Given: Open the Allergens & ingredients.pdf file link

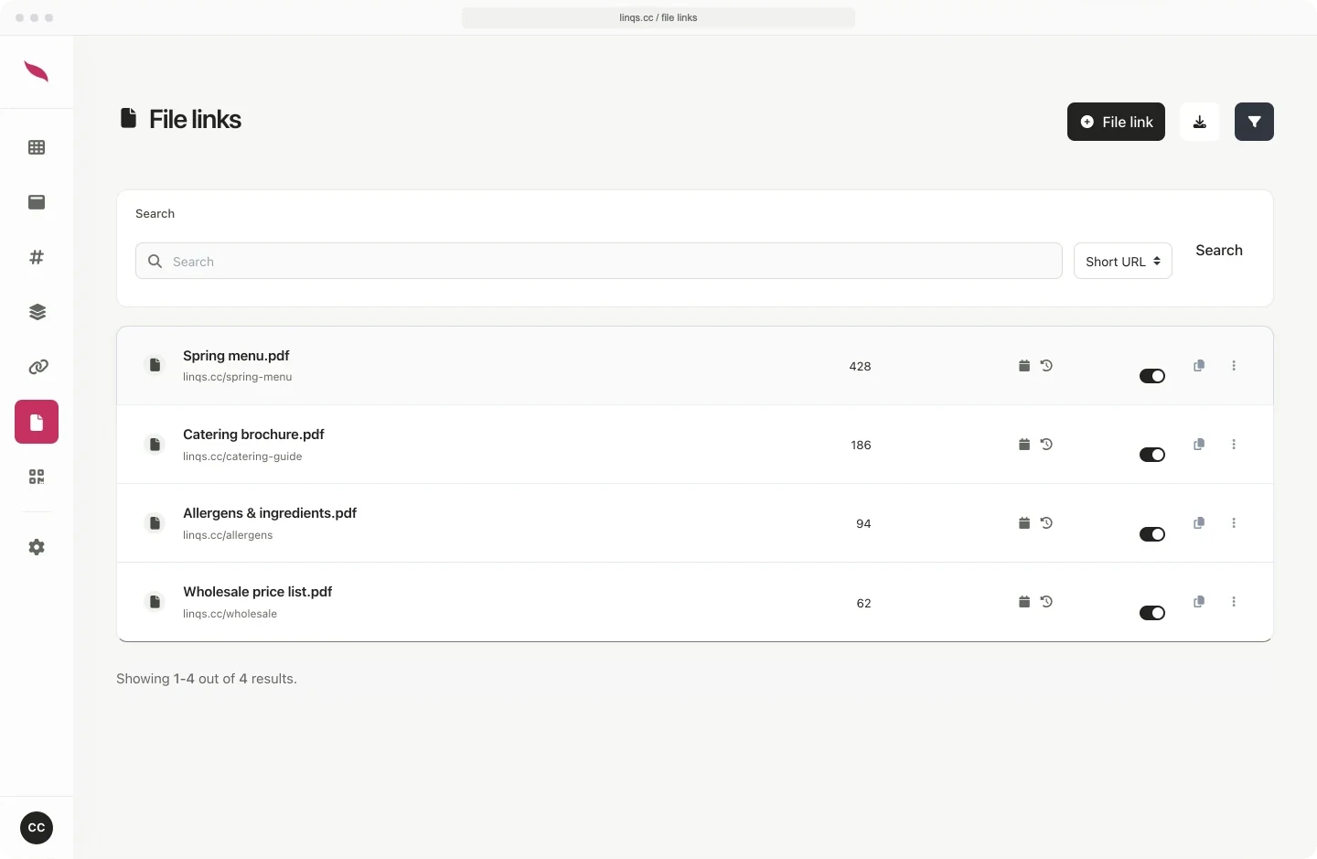Looking at the screenshot, I should [270, 513].
